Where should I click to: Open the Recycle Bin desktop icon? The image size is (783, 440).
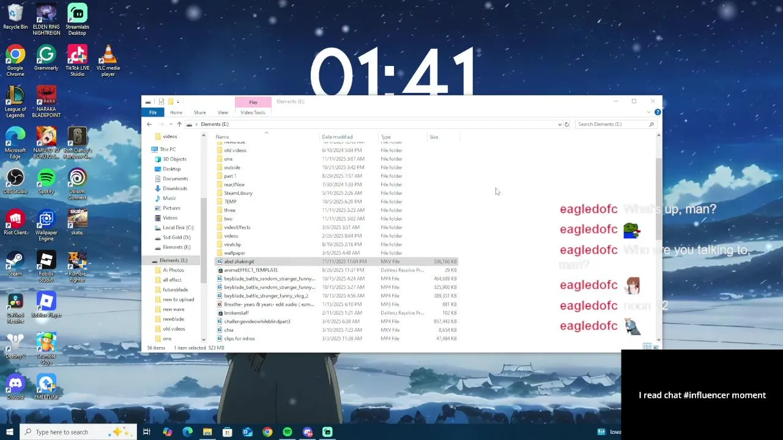(15, 18)
